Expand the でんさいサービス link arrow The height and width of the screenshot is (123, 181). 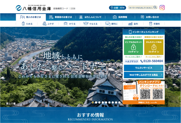point(161,68)
